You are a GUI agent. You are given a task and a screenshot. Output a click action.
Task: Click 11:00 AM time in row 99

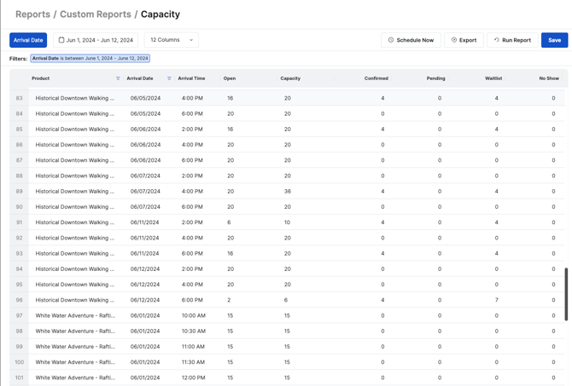coord(193,346)
